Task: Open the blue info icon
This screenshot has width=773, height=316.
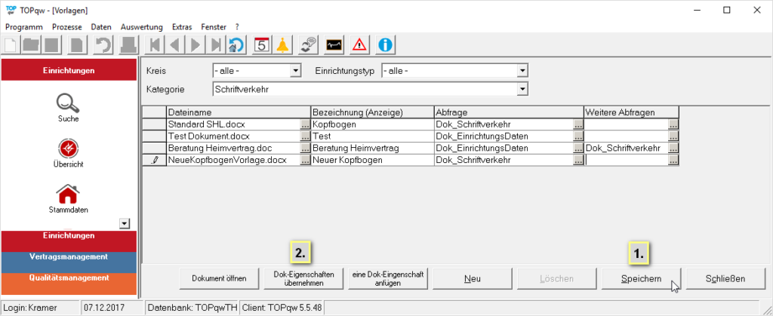Action: pos(386,44)
